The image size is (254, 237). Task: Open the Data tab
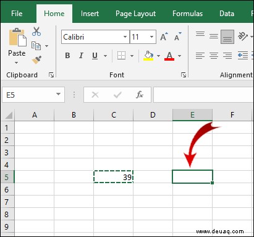[x=227, y=14]
